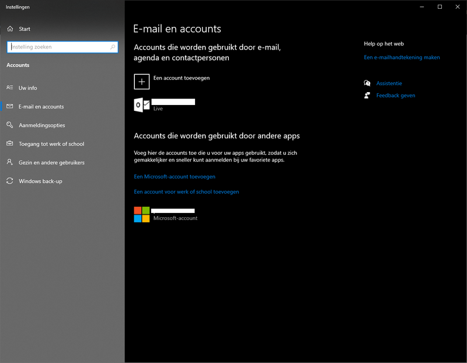Open the Windows back-up settings page
The width and height of the screenshot is (467, 363).
tap(40, 181)
